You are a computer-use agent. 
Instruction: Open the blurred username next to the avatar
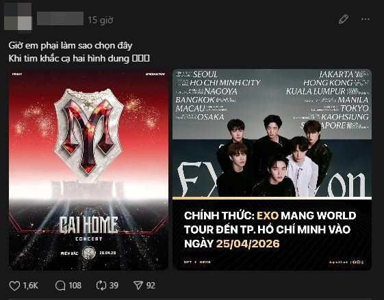(60, 18)
